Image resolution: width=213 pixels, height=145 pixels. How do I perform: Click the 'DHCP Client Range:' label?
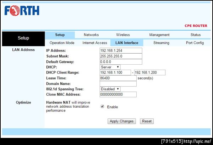62,72
